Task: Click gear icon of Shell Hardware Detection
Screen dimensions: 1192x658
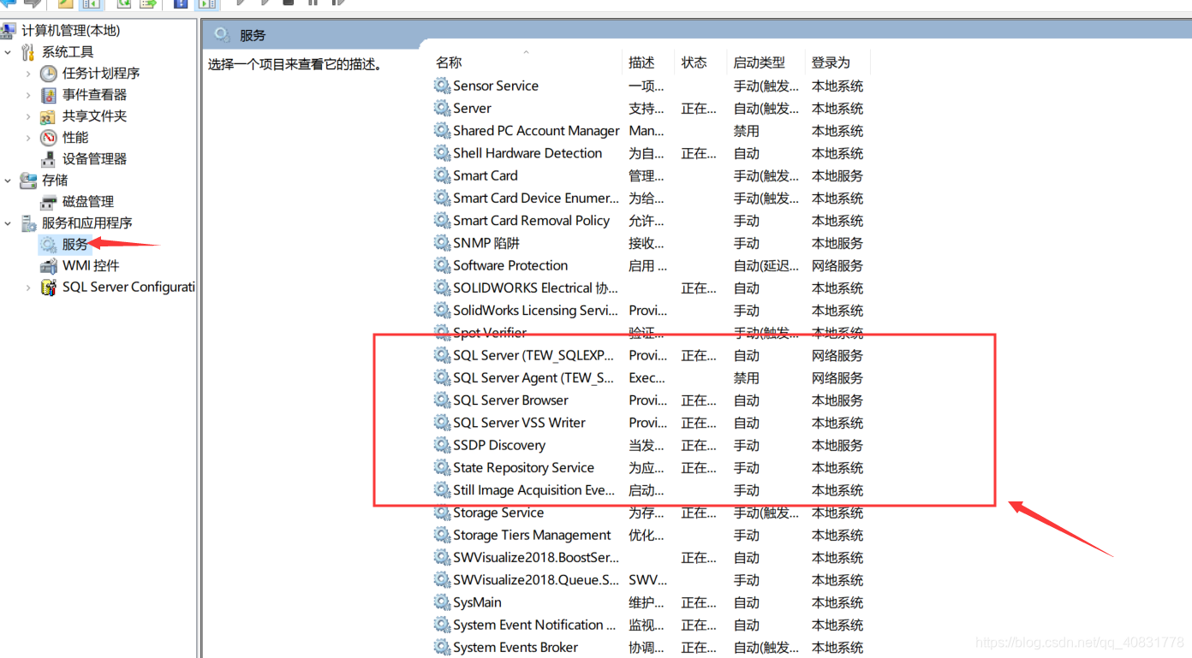Action: (442, 153)
